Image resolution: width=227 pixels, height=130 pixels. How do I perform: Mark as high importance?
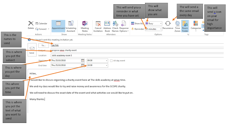pyautogui.click(x=203, y=26)
